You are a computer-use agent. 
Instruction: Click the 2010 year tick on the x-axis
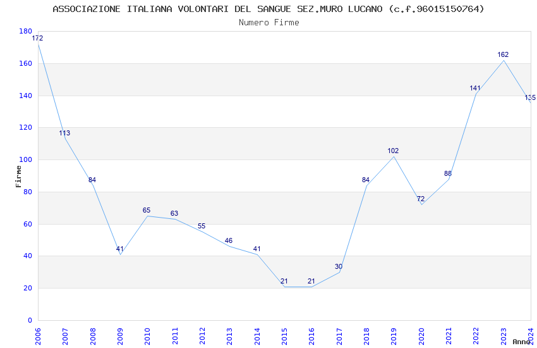coord(147,335)
